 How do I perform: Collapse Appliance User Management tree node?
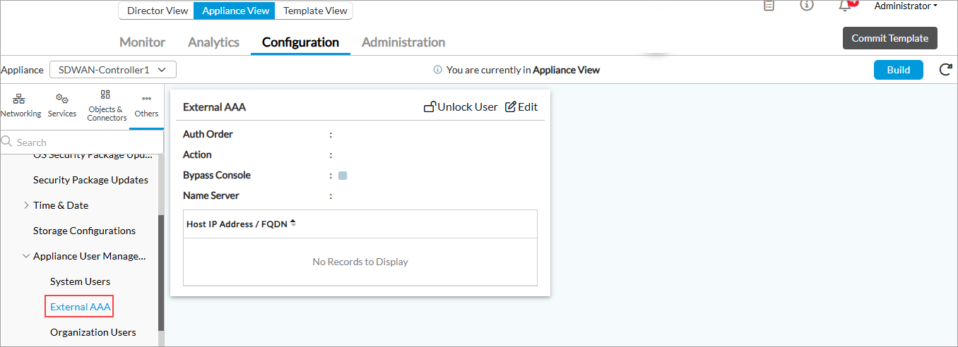click(27, 256)
